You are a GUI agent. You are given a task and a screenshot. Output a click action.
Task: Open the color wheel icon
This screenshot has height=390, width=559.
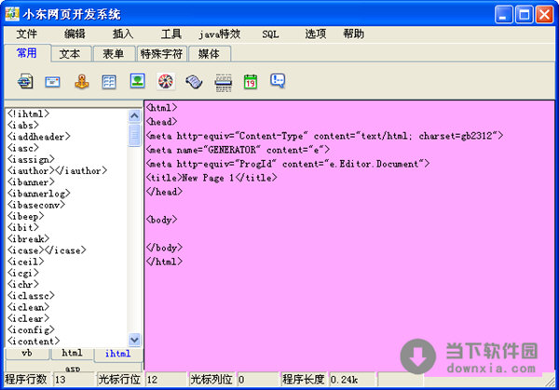coord(166,81)
